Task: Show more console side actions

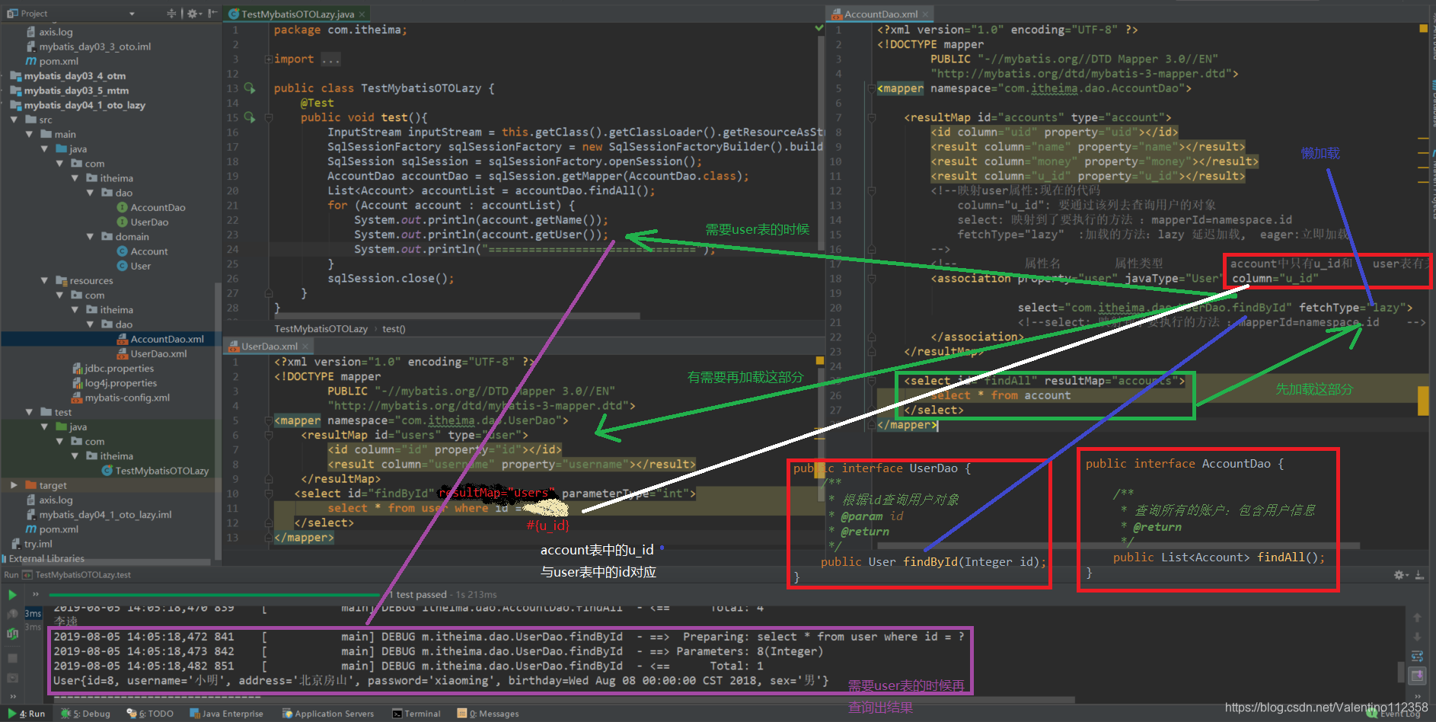Action: click(1417, 695)
